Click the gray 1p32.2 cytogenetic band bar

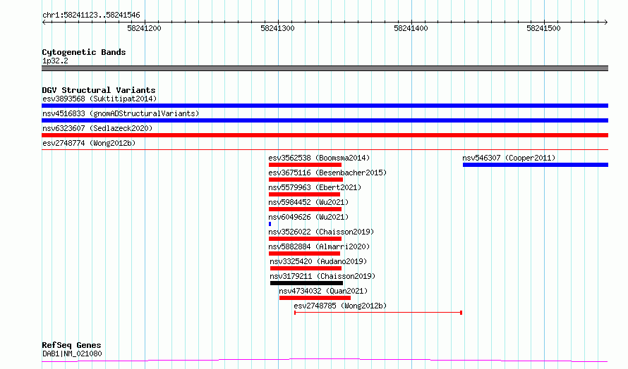coord(325,68)
